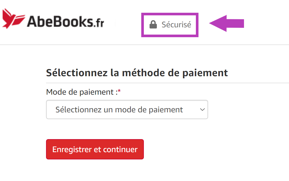Click Enregistrer et continuer
The image size is (289, 181).
pos(95,149)
